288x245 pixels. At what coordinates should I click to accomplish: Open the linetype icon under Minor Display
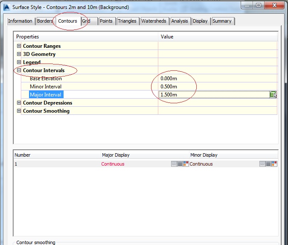(x=262, y=164)
